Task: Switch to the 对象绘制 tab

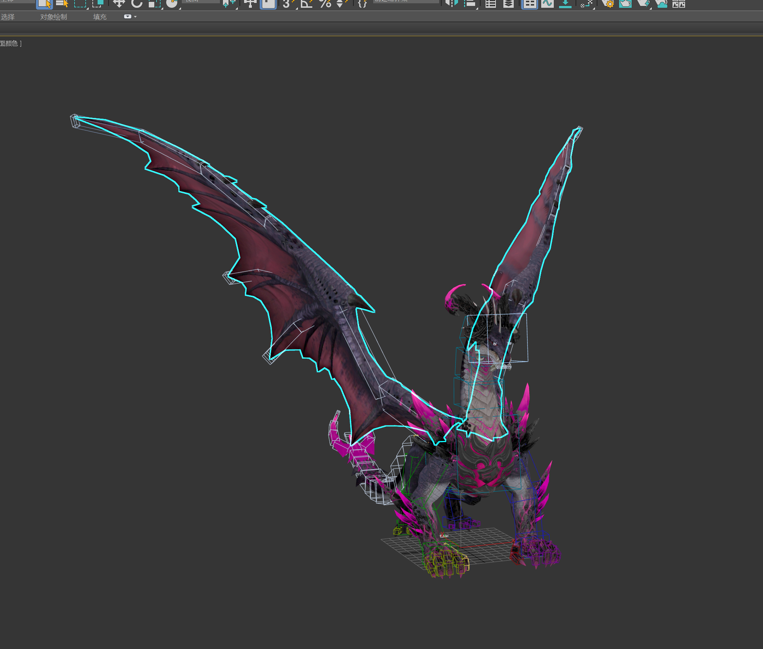Action: [54, 17]
